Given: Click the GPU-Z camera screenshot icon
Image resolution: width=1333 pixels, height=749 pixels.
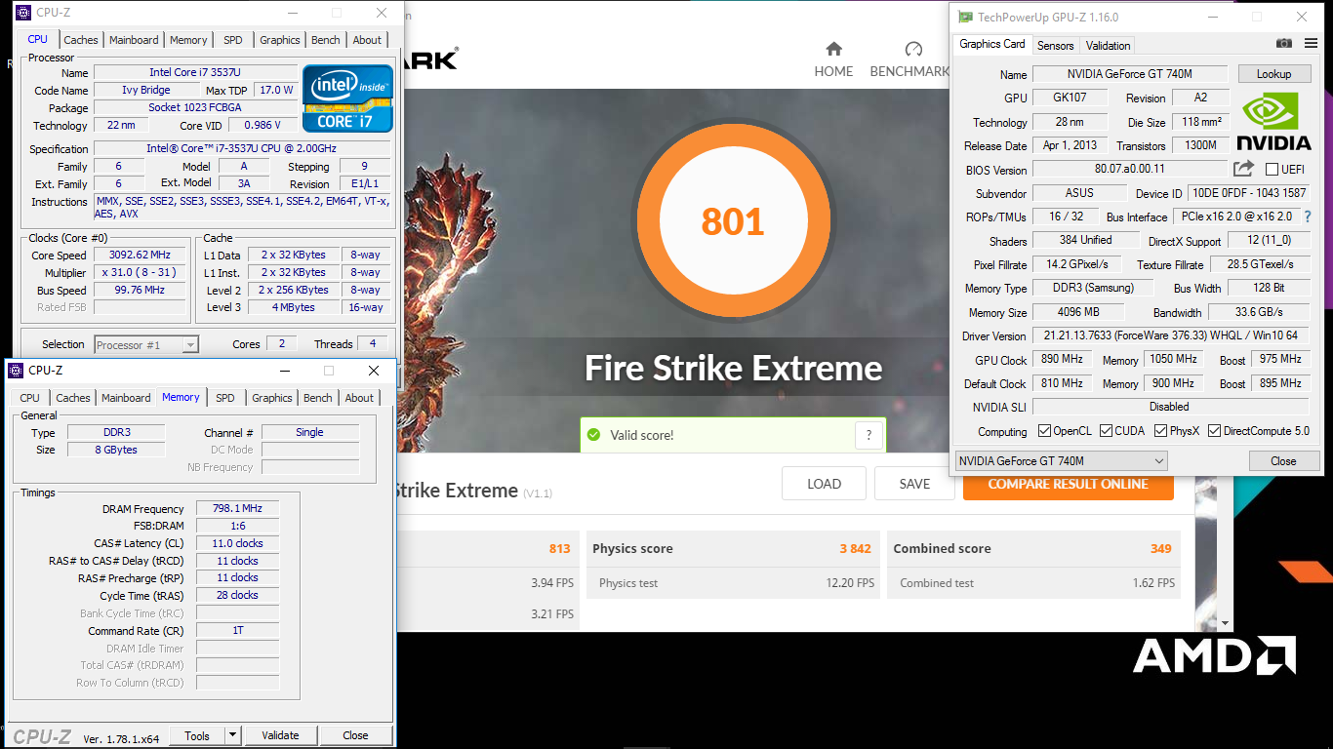Looking at the screenshot, I should pos(1284,44).
